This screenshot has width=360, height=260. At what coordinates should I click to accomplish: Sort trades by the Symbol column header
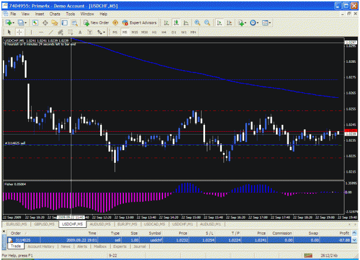click(x=151, y=233)
